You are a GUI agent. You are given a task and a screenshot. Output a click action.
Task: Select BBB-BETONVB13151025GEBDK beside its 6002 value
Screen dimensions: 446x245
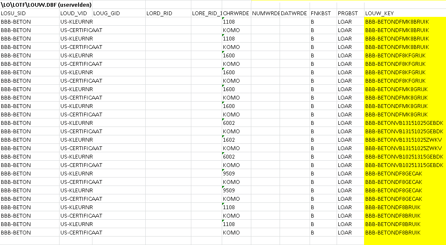point(405,123)
